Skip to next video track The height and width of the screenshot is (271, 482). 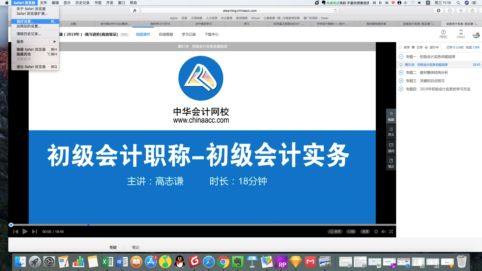pos(34,232)
